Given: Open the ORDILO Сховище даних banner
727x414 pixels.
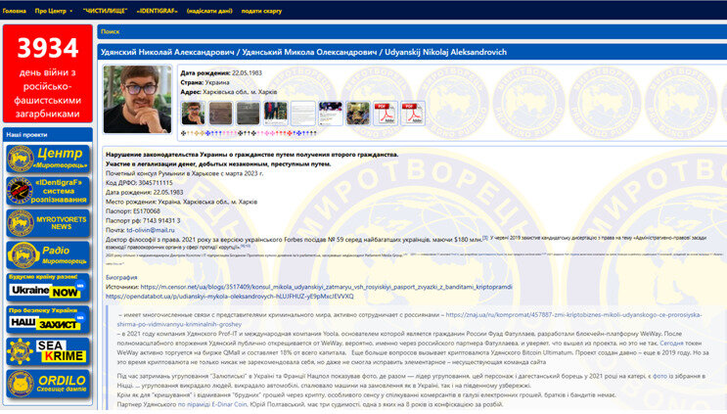Looking at the screenshot, I should 48,384.
